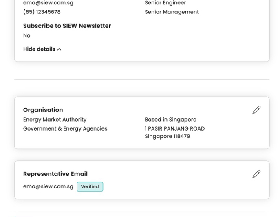Click the chevron next to Hide details

59,49
